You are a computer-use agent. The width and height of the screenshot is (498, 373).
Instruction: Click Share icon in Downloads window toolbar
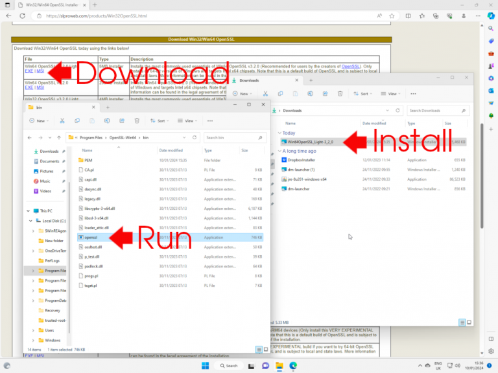[x=326, y=94]
